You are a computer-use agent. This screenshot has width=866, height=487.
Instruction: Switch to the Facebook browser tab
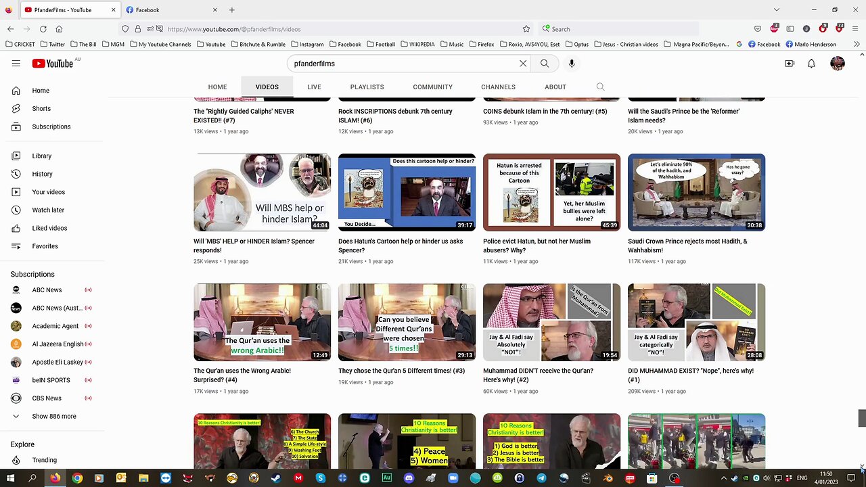172,10
